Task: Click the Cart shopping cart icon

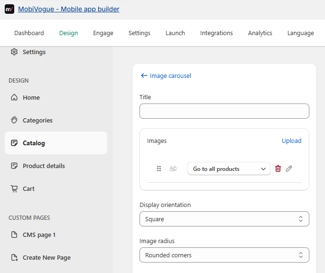Action: 14,188
